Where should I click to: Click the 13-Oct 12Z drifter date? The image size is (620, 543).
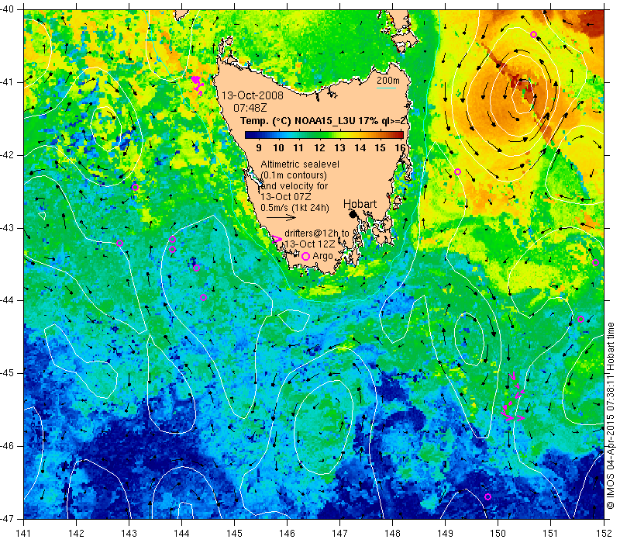310,244
